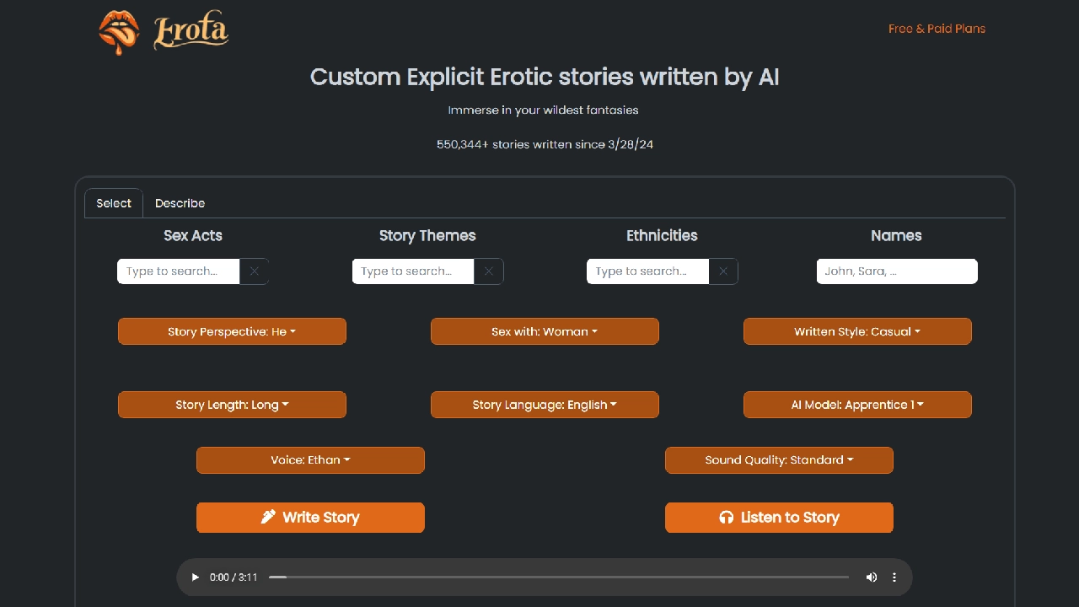Mute the audio player volume
Image resolution: width=1079 pixels, height=607 pixels.
(871, 577)
